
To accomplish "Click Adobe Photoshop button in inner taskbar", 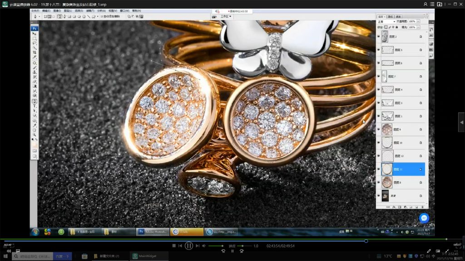I will (x=153, y=232).
